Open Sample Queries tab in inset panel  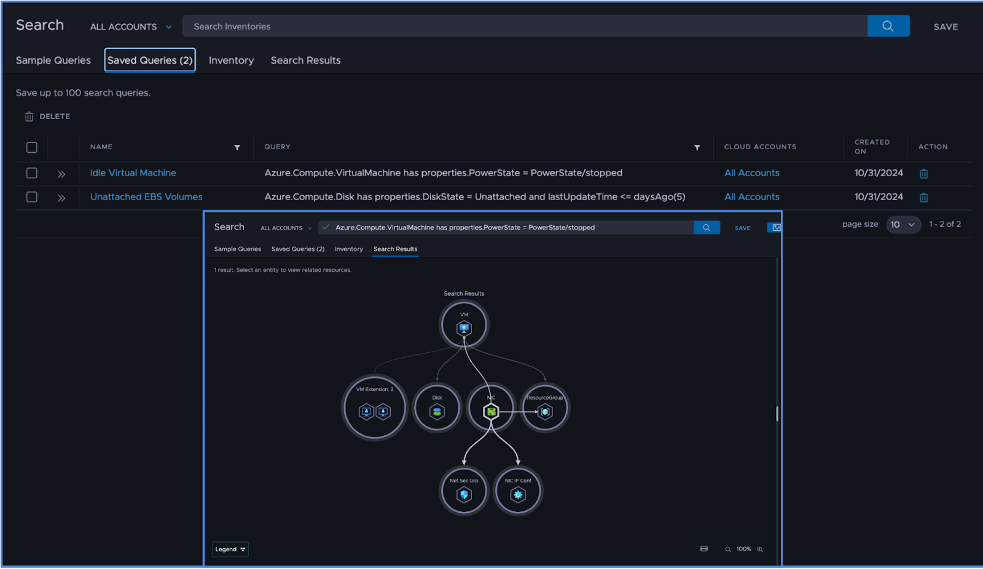[238, 249]
